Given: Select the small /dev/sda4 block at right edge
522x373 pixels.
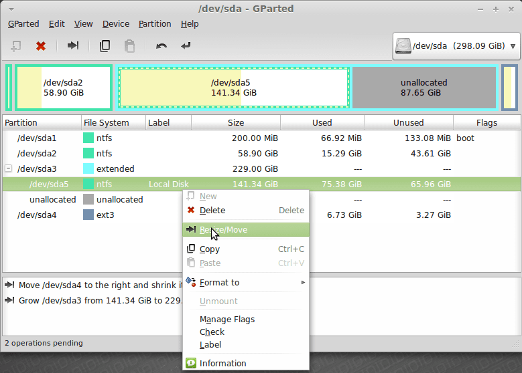Looking at the screenshot, I should click(x=509, y=88).
